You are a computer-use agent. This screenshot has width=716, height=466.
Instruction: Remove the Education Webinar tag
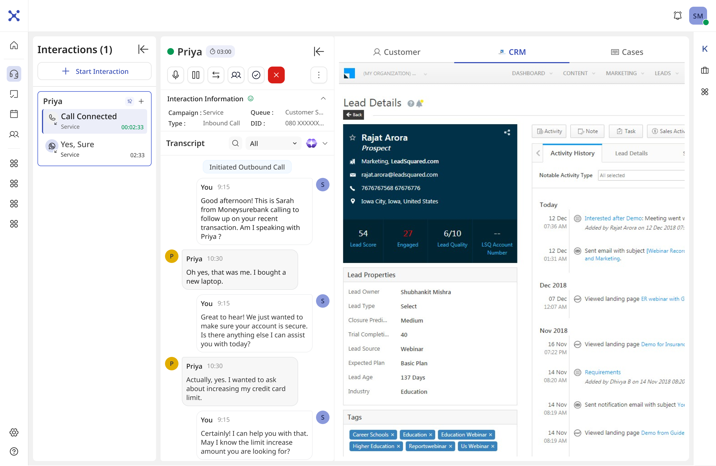click(490, 435)
